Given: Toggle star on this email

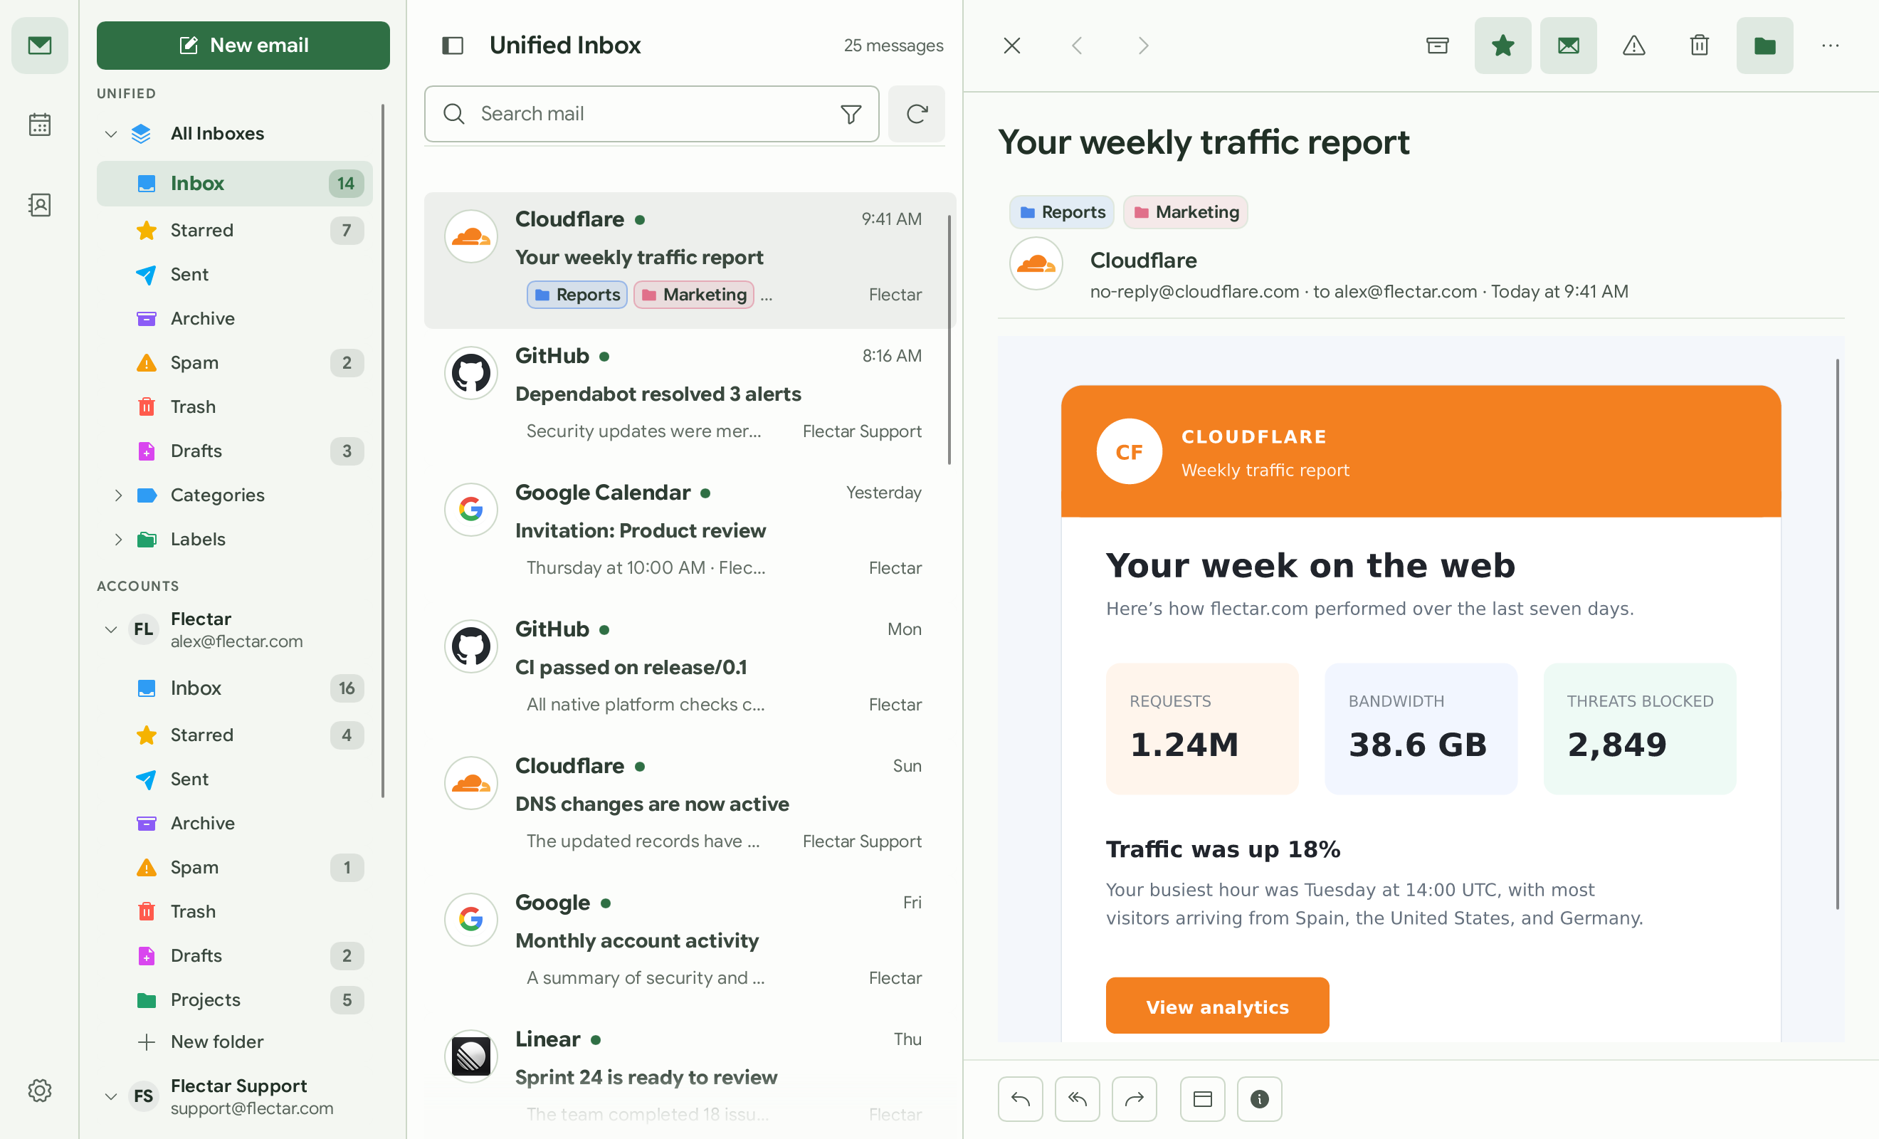Looking at the screenshot, I should point(1503,46).
